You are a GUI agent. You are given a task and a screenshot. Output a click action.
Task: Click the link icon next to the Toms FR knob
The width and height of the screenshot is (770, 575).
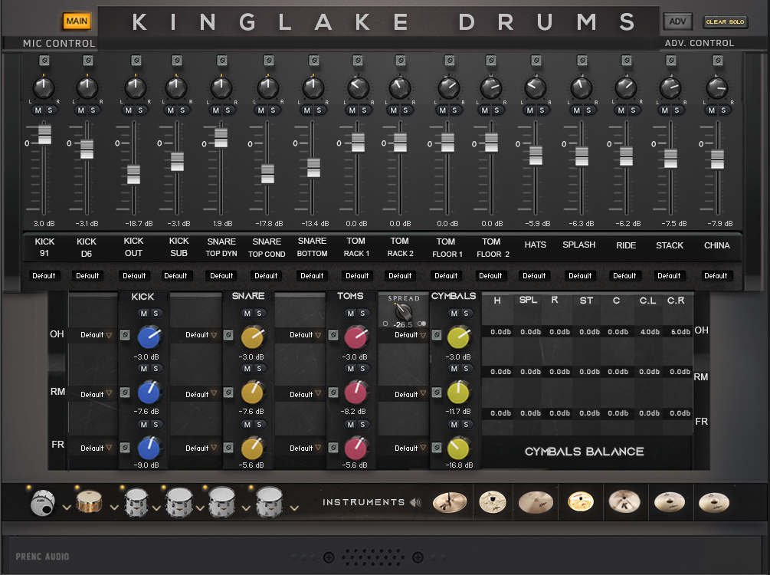333,448
